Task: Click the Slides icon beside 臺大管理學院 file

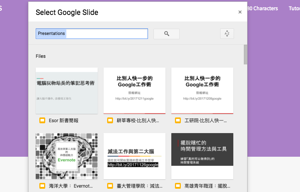Action: coord(110,186)
